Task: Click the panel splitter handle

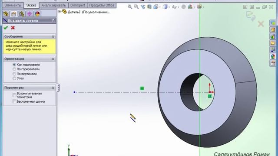Action: tap(58, 88)
